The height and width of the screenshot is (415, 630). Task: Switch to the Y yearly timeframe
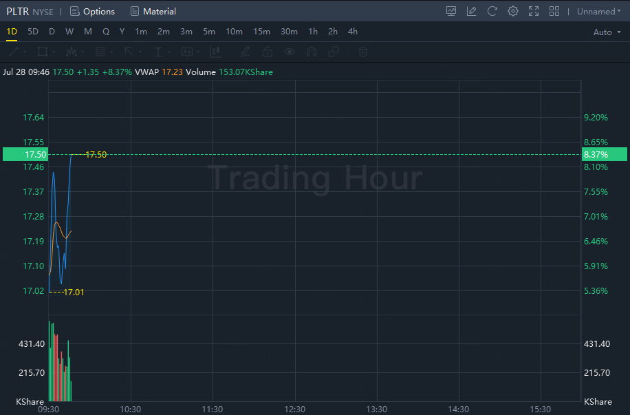click(122, 32)
